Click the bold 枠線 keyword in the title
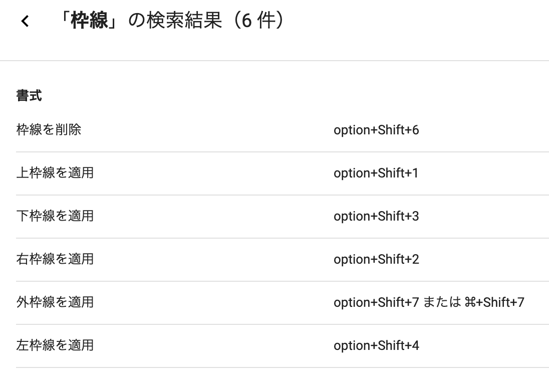The width and height of the screenshot is (549, 375). [x=89, y=21]
